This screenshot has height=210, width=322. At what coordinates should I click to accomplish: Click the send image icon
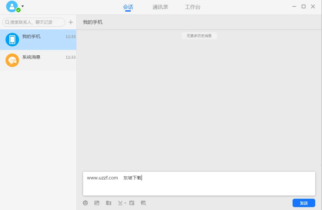(x=97, y=203)
